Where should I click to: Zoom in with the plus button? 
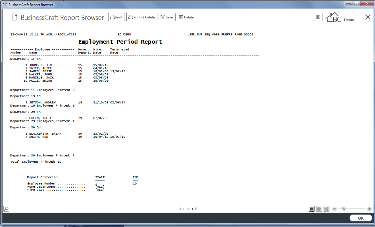[x=369, y=209]
